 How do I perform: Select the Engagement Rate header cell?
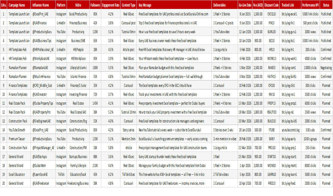click(111, 5)
